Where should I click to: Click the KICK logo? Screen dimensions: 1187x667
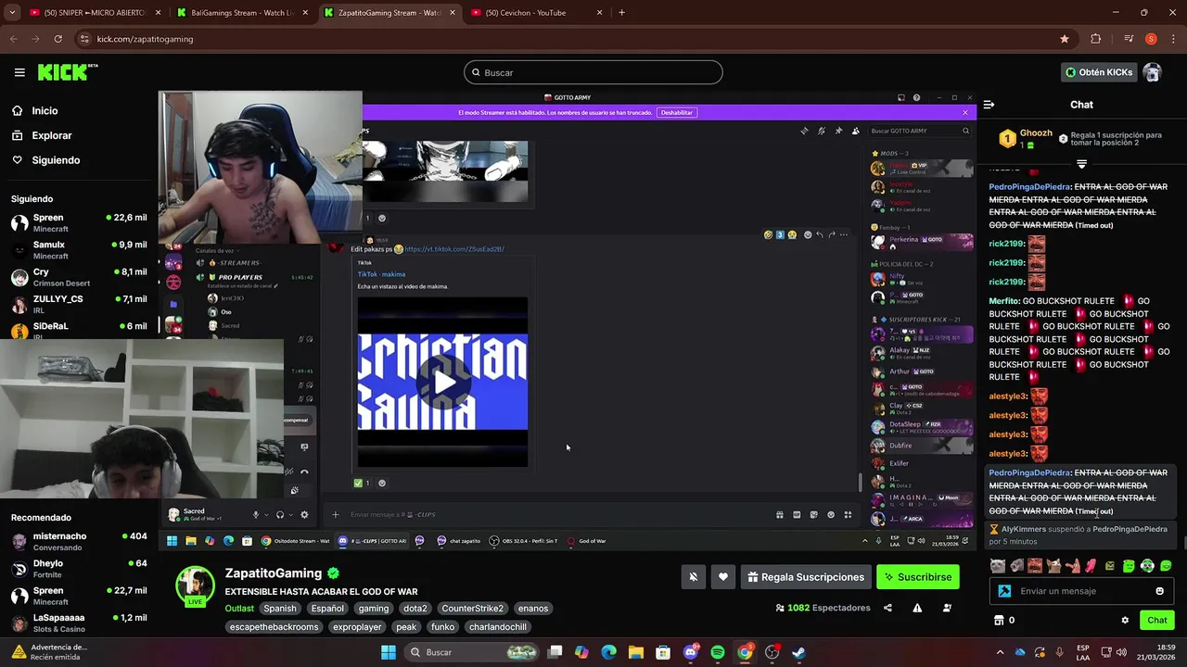[x=67, y=71]
